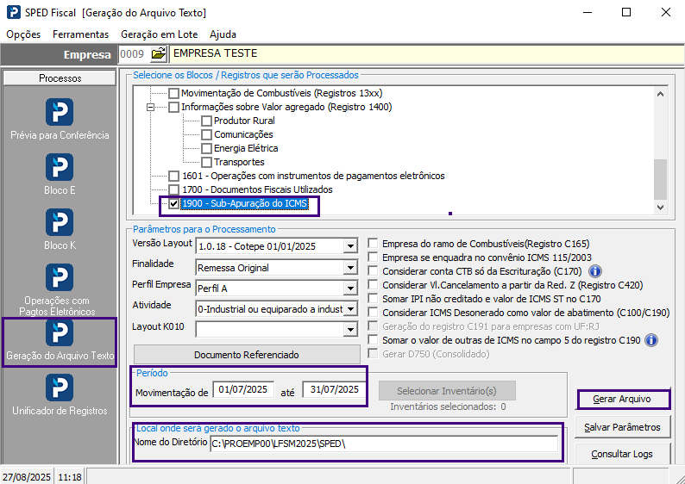Click the SPED Fiscal app icon in title bar
The height and width of the screenshot is (484, 685).
(14, 12)
